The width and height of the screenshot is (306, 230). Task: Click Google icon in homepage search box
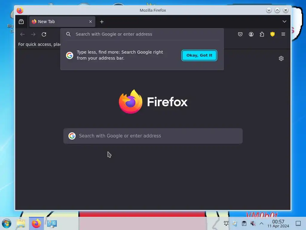click(x=72, y=136)
